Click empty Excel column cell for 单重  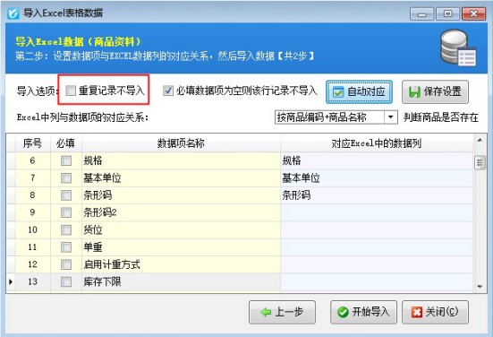(x=377, y=246)
